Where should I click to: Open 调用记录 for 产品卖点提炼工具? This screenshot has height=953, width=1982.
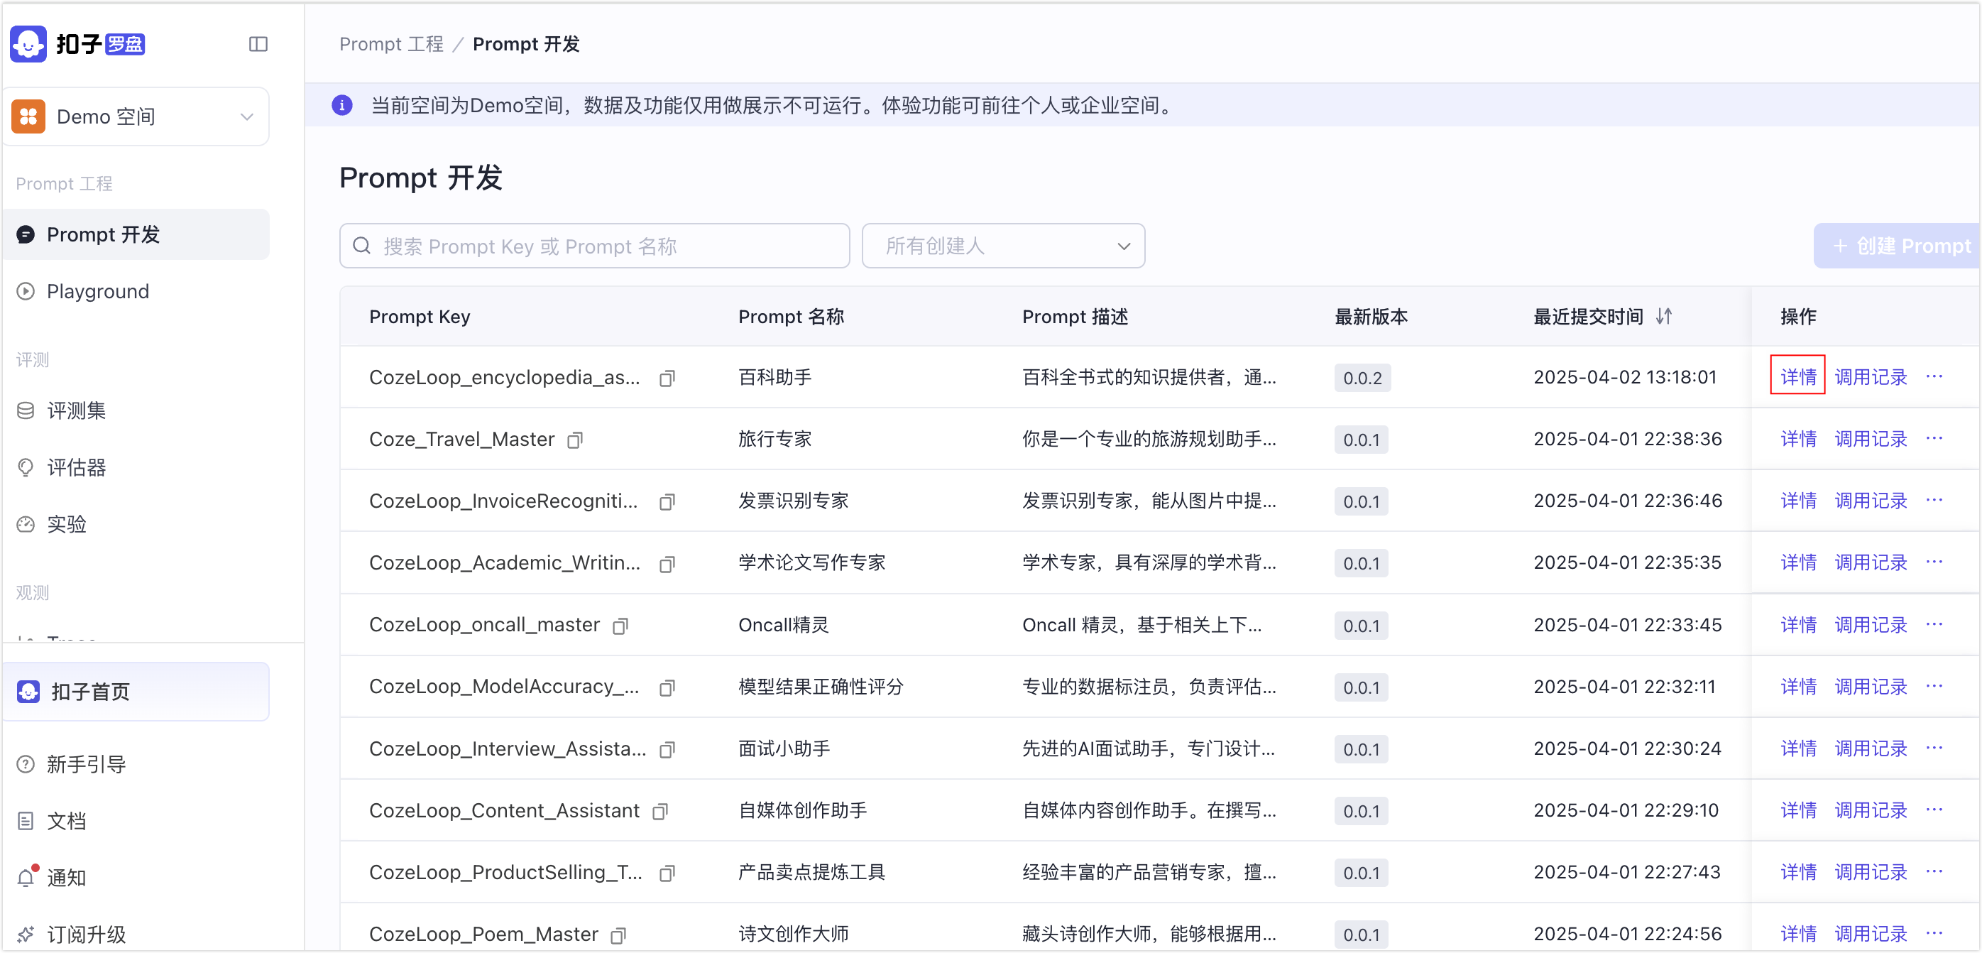[x=1871, y=872]
